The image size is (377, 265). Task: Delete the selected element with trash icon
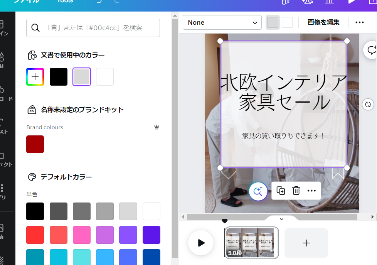[296, 191]
